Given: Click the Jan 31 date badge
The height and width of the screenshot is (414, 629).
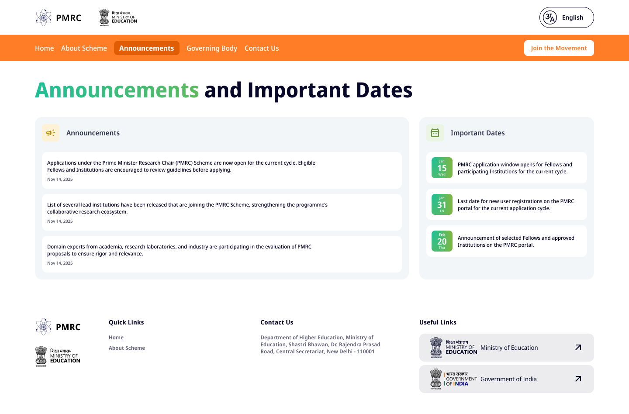Looking at the screenshot, I should coord(442,204).
